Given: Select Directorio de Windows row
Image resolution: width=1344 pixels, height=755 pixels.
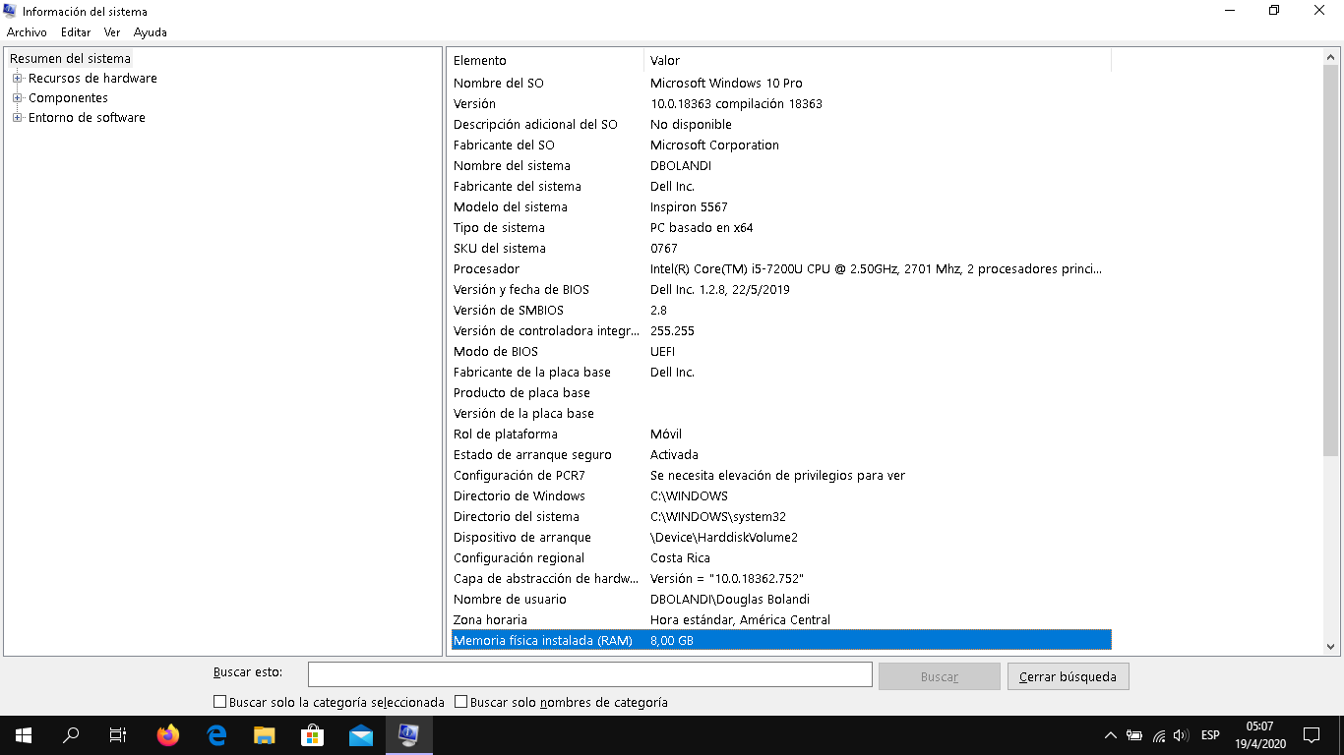Looking at the screenshot, I should coord(781,496).
